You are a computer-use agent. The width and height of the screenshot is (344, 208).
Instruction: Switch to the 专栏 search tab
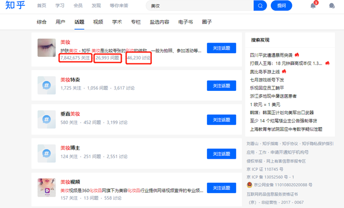coord(136,22)
